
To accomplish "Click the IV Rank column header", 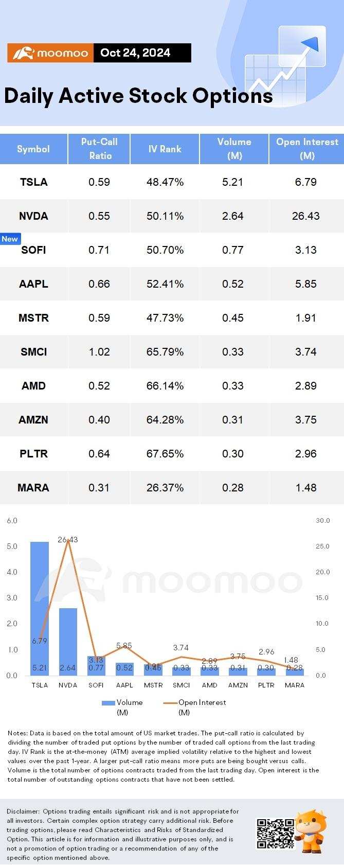I will (165, 149).
